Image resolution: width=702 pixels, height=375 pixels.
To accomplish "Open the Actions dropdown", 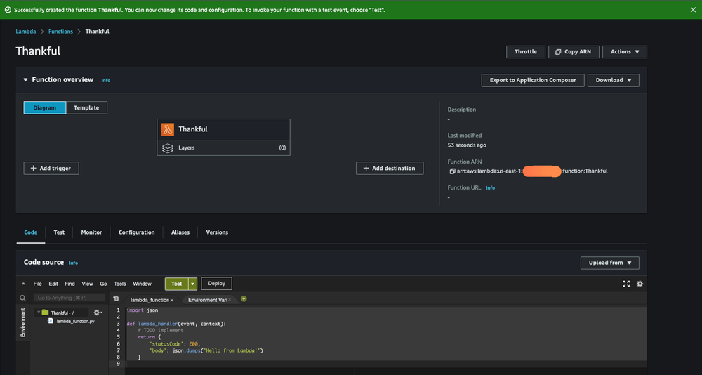I will tap(625, 51).
